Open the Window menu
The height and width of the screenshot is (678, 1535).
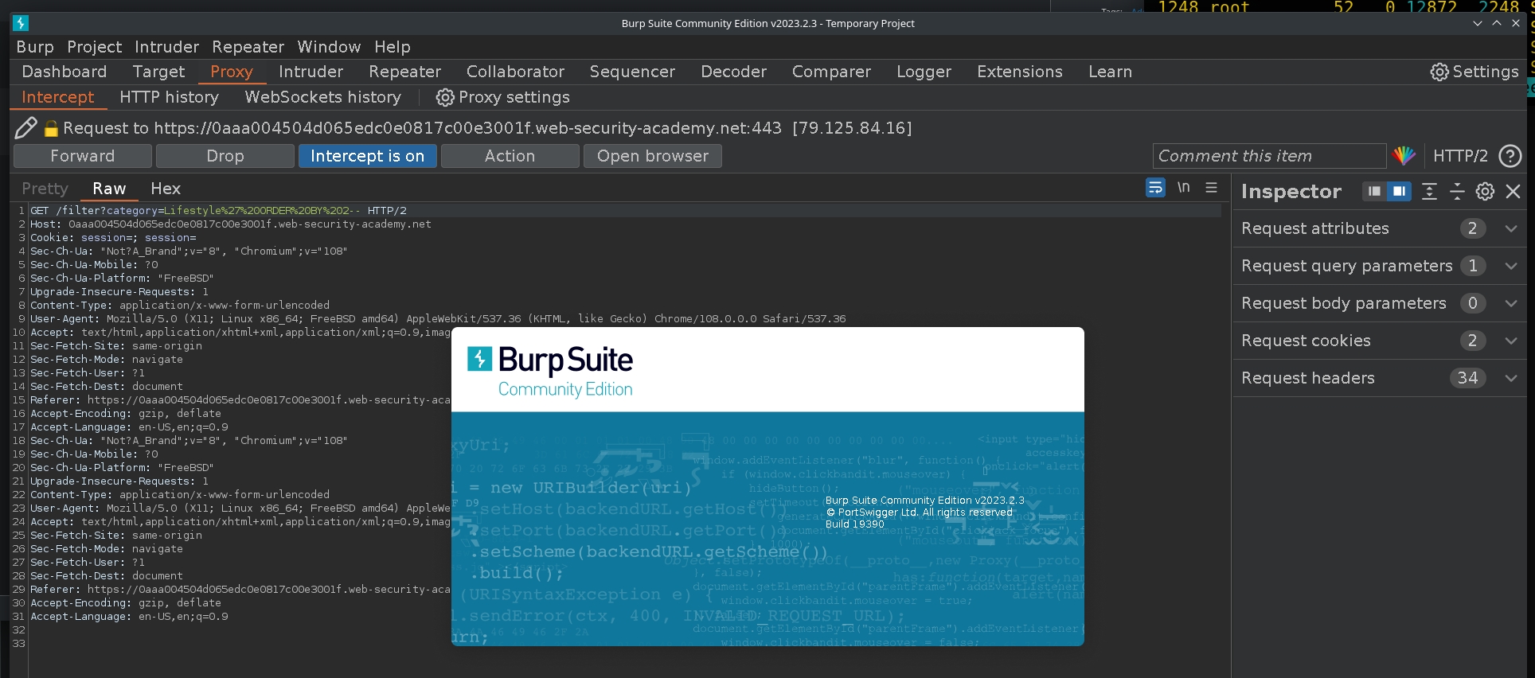[329, 47]
